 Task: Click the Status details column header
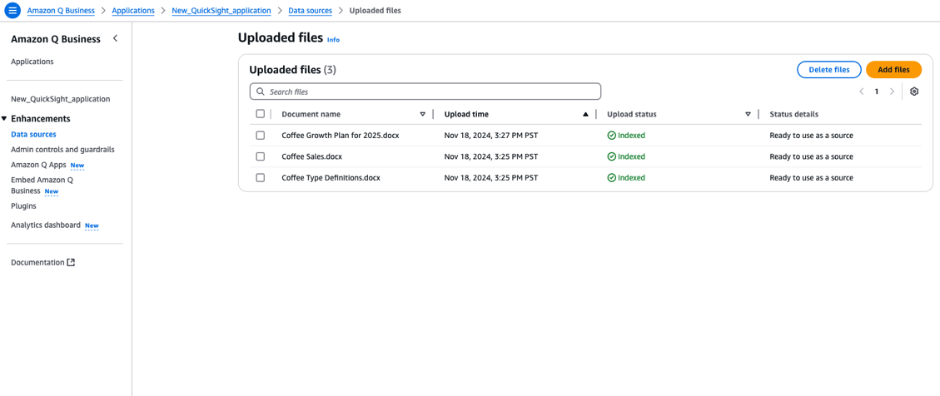[x=794, y=114]
